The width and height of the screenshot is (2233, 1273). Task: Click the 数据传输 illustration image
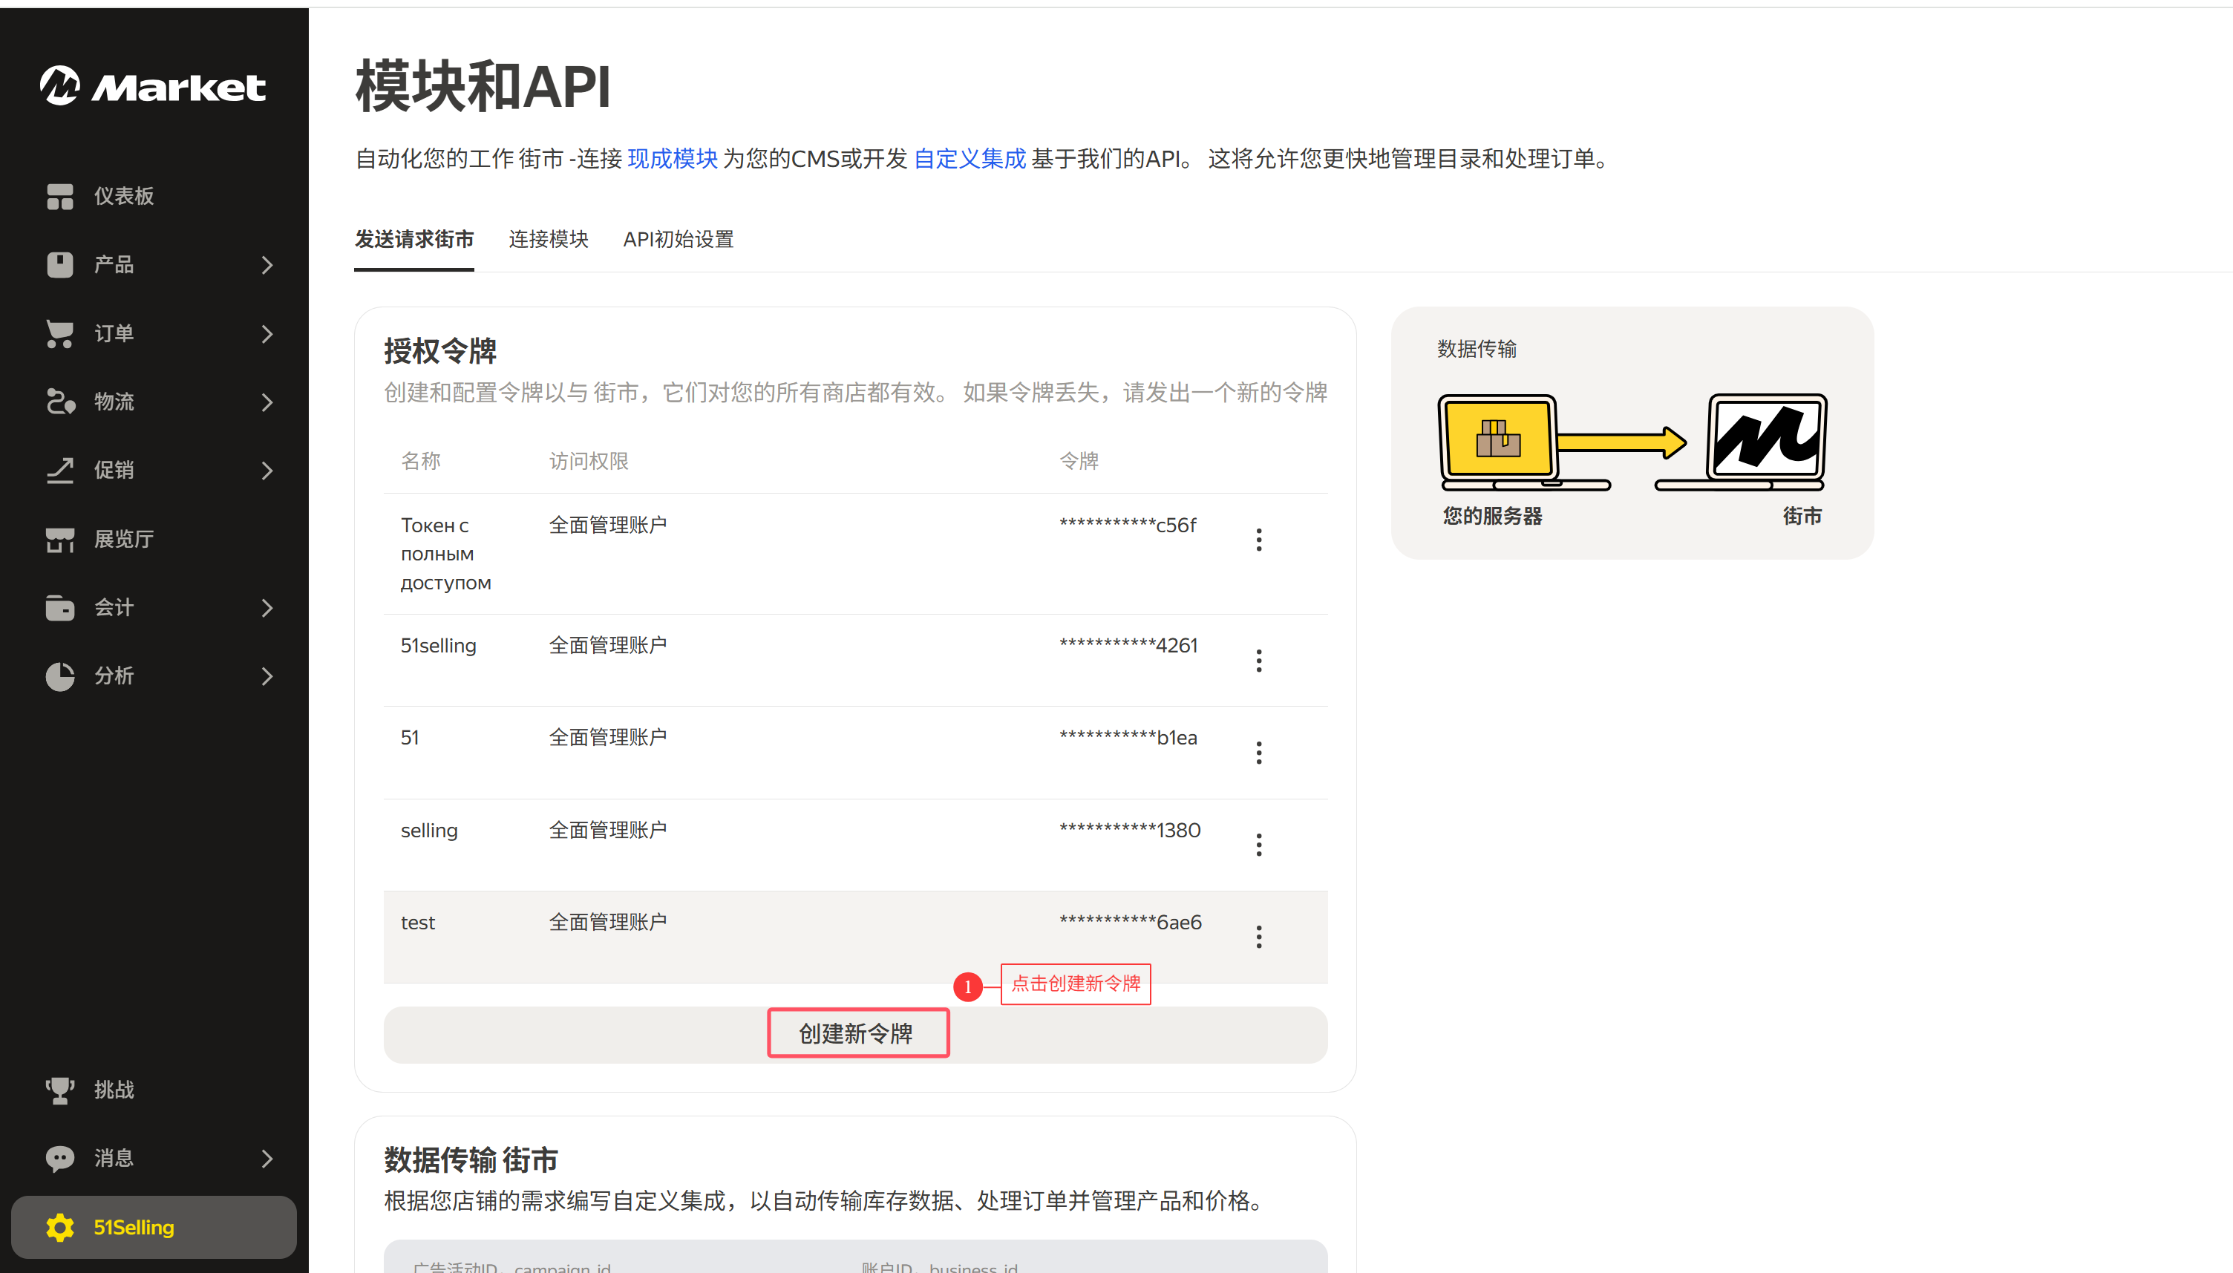1632,443
